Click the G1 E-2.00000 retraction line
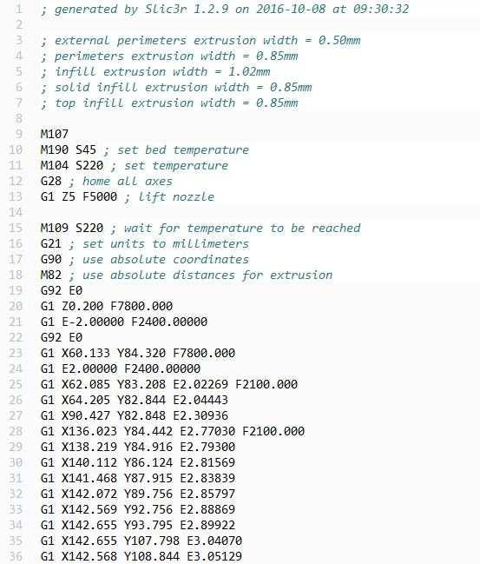Screen dimensions: 480x564 [x=124, y=322]
